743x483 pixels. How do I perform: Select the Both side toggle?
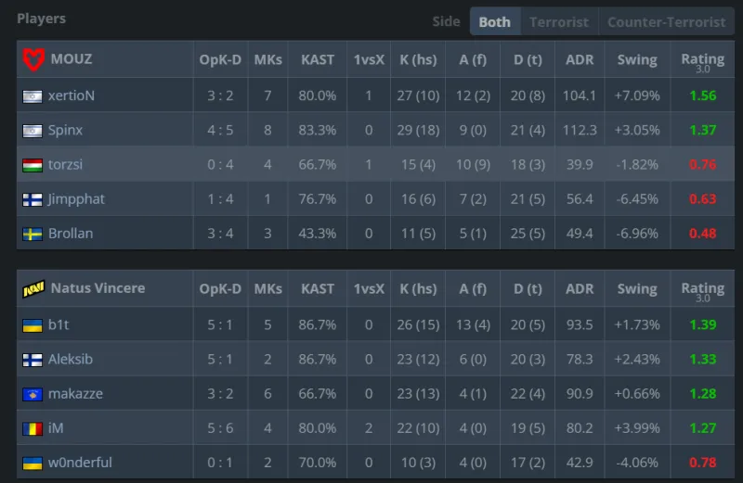(494, 21)
